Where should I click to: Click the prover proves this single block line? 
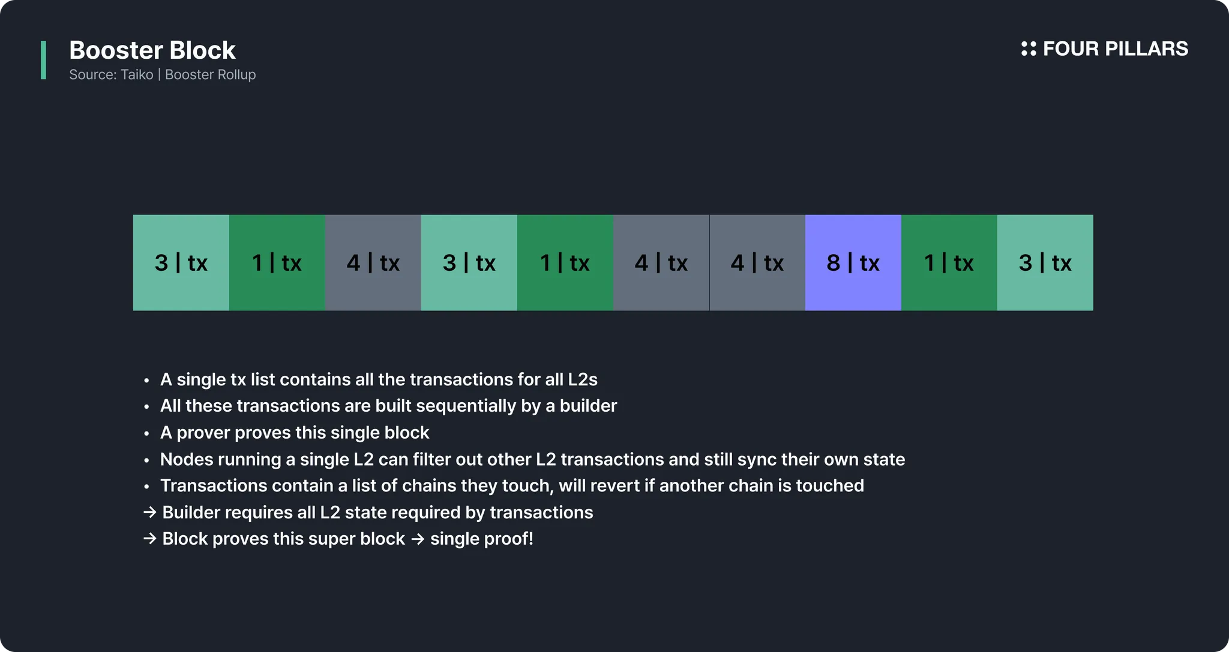click(295, 433)
